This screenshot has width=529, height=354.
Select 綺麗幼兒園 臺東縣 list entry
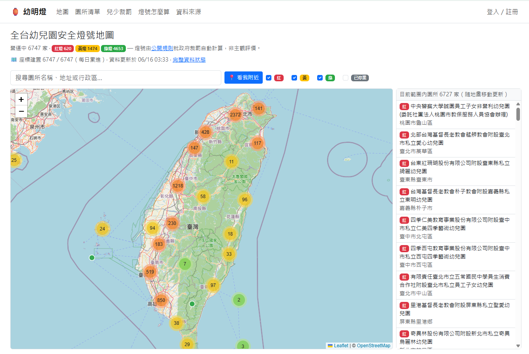coord(456,171)
